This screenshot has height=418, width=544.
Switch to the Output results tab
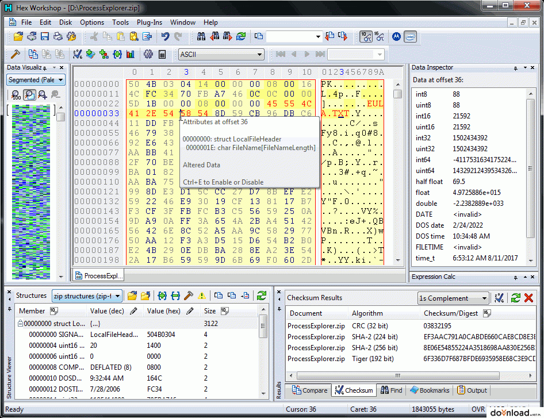point(472,390)
